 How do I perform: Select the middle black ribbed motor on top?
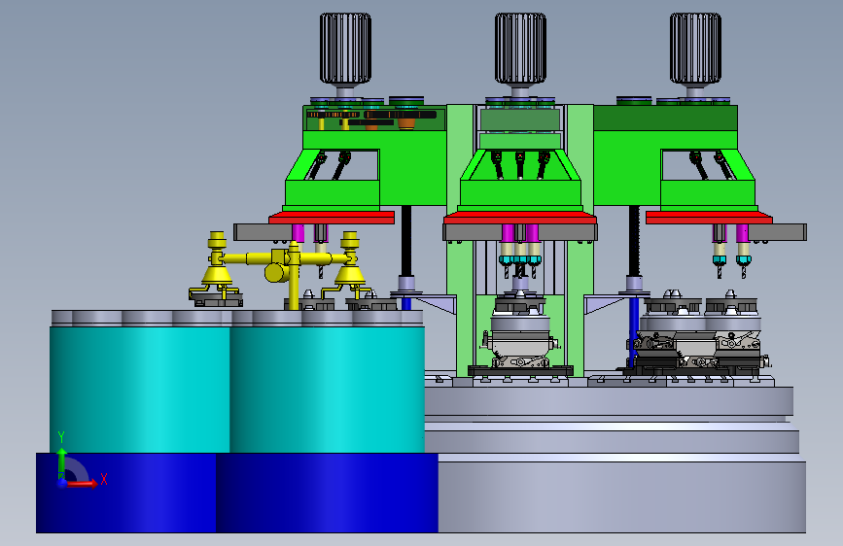pos(520,49)
